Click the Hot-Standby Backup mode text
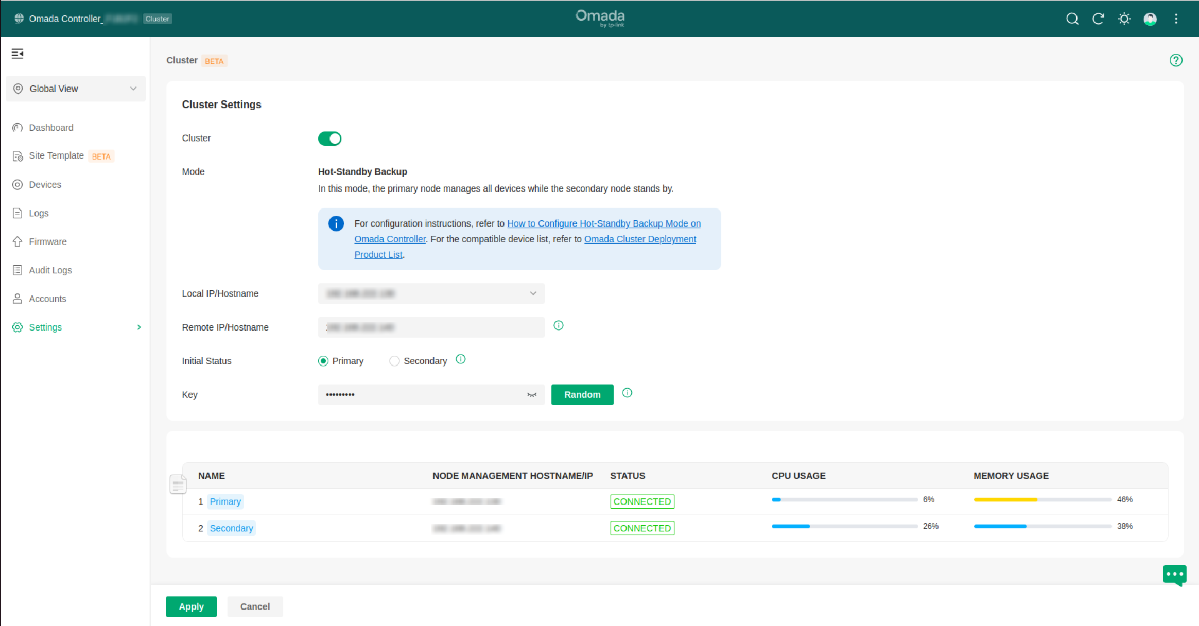Screen dimensions: 1199x626 (x=362, y=172)
